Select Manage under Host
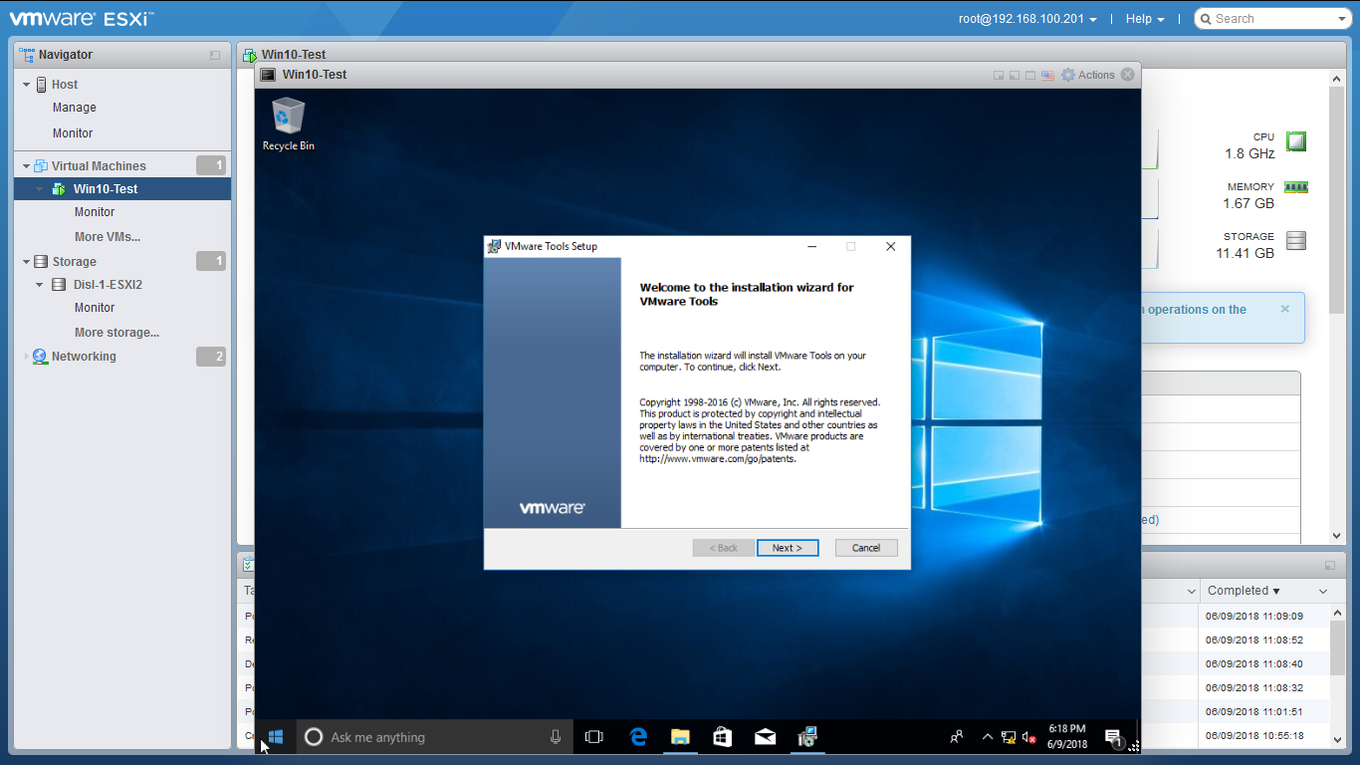This screenshot has width=1360, height=765. pyautogui.click(x=75, y=108)
